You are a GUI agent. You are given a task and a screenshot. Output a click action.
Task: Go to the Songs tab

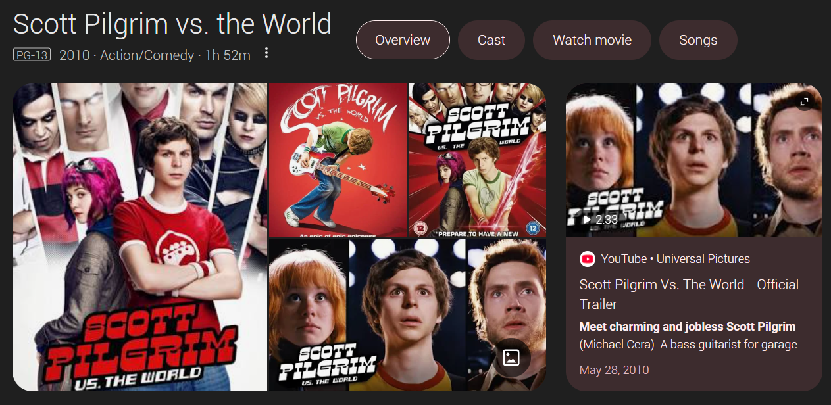pyautogui.click(x=698, y=40)
